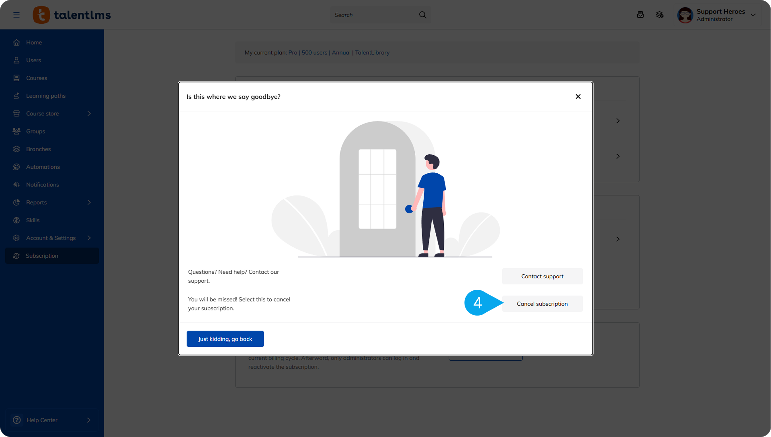The image size is (771, 437).
Task: Click the layers icon beside inbox
Action: (659, 15)
